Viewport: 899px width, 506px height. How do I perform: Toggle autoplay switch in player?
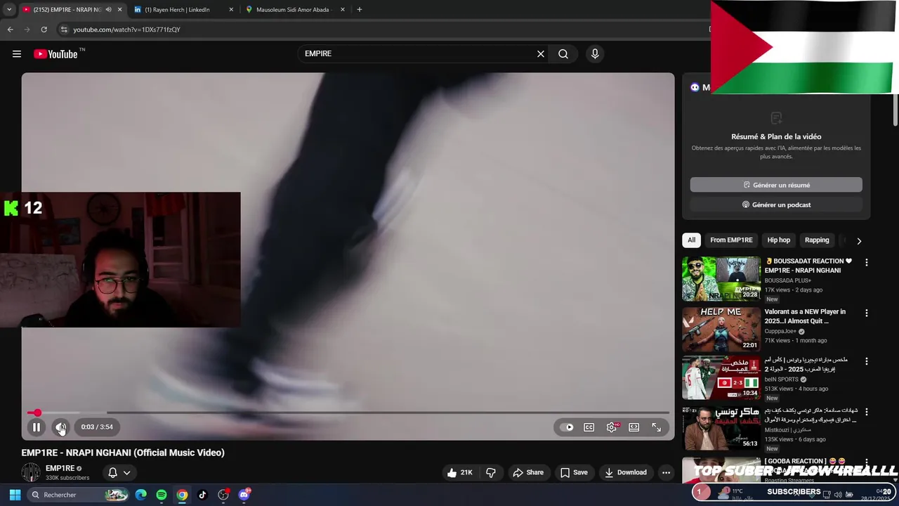[566, 427]
